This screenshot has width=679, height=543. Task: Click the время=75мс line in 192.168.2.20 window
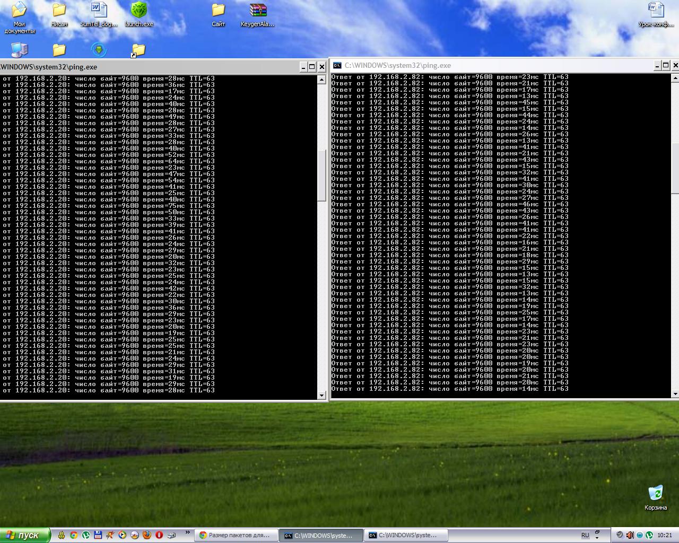tap(108, 206)
